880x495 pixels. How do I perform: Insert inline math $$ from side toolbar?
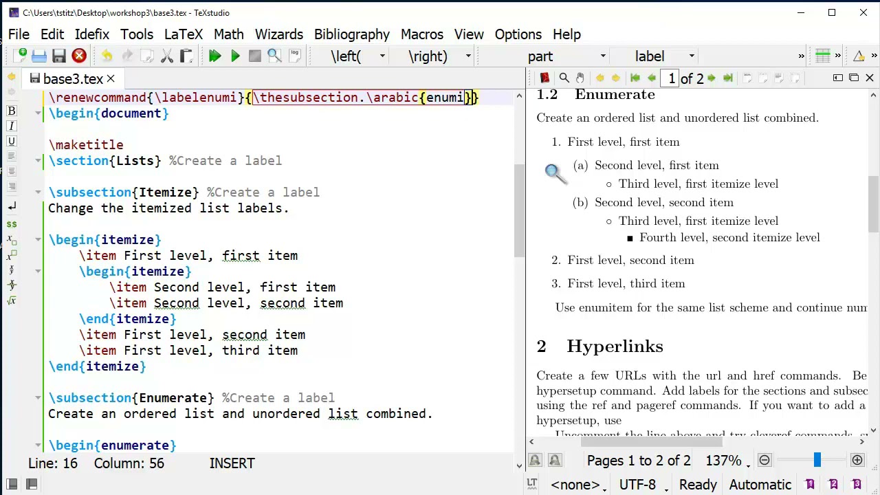coord(12,224)
